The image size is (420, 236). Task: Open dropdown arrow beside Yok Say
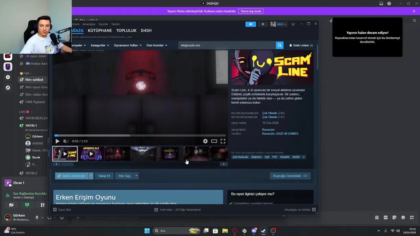(x=136, y=176)
